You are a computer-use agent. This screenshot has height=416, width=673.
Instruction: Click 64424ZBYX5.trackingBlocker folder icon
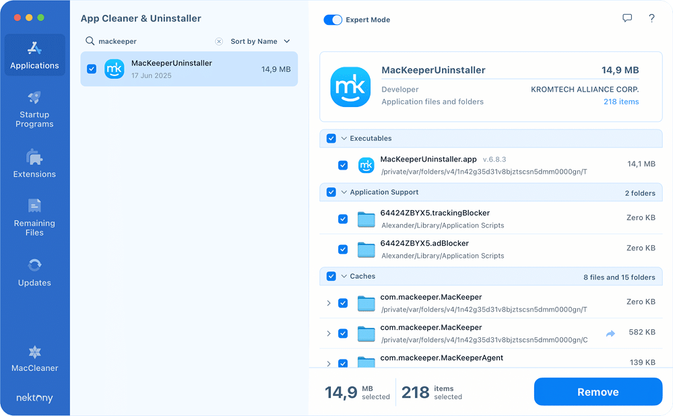(x=366, y=219)
